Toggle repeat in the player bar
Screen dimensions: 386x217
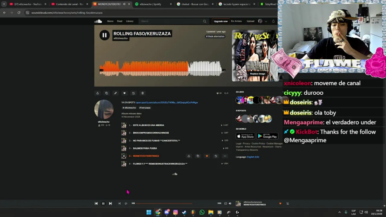click(x=126, y=203)
